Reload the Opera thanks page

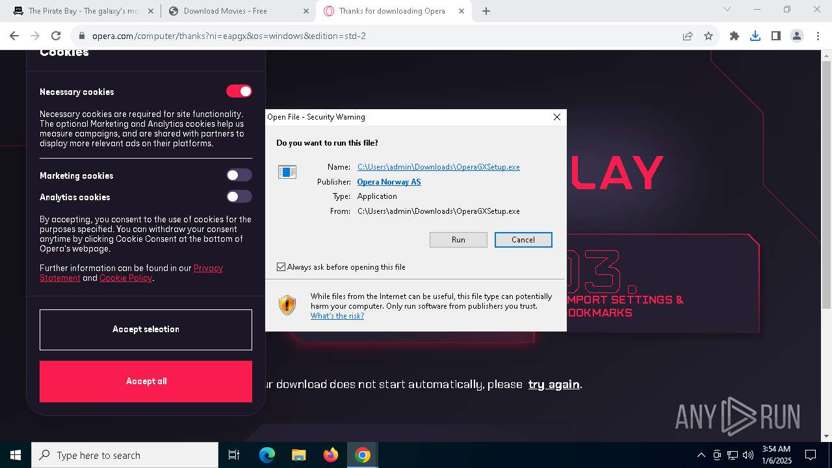click(56, 36)
